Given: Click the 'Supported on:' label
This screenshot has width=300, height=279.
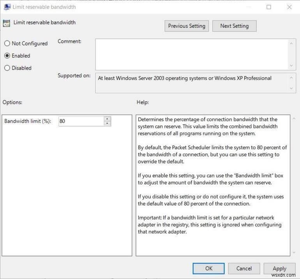Looking at the screenshot, I should [x=74, y=75].
